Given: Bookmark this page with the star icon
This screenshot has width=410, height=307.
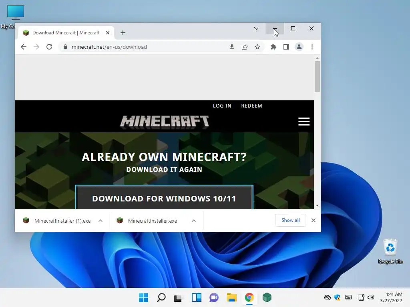Looking at the screenshot, I should (x=257, y=47).
